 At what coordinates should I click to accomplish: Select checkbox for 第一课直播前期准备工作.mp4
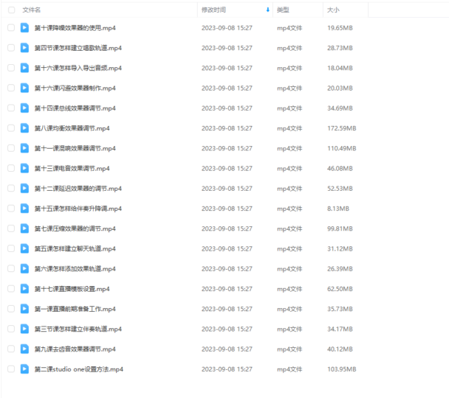11,309
